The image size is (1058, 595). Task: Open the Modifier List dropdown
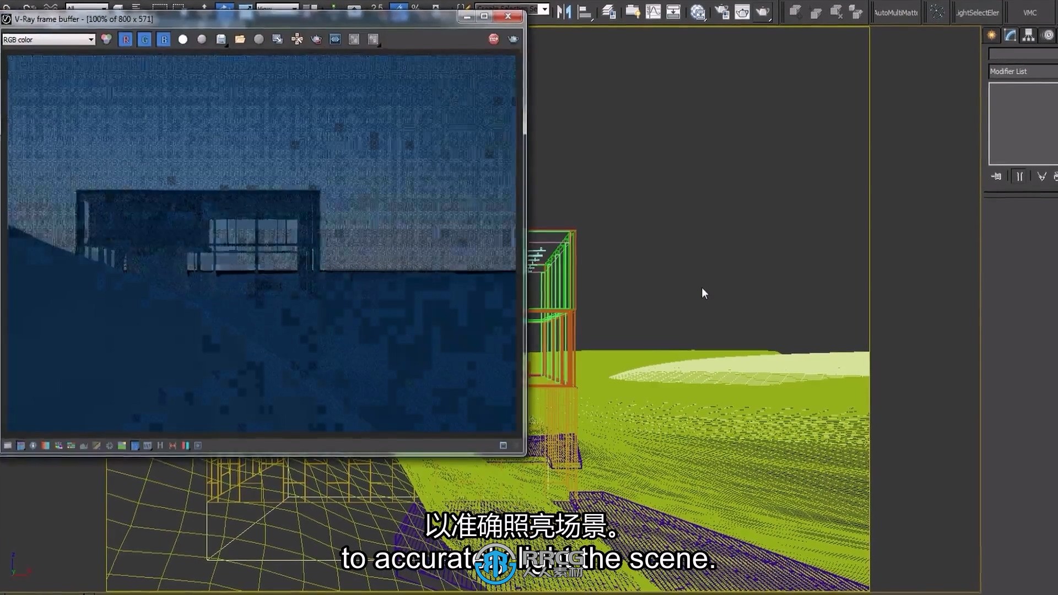coord(1023,72)
